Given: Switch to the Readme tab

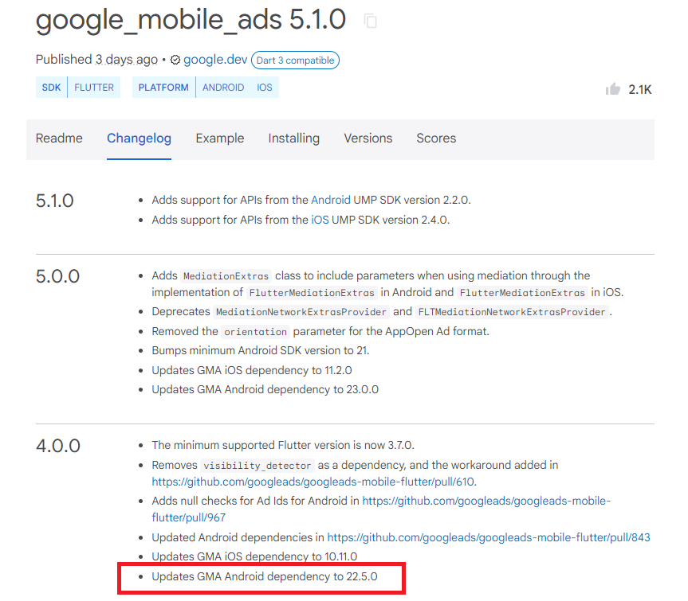Looking at the screenshot, I should pos(59,138).
